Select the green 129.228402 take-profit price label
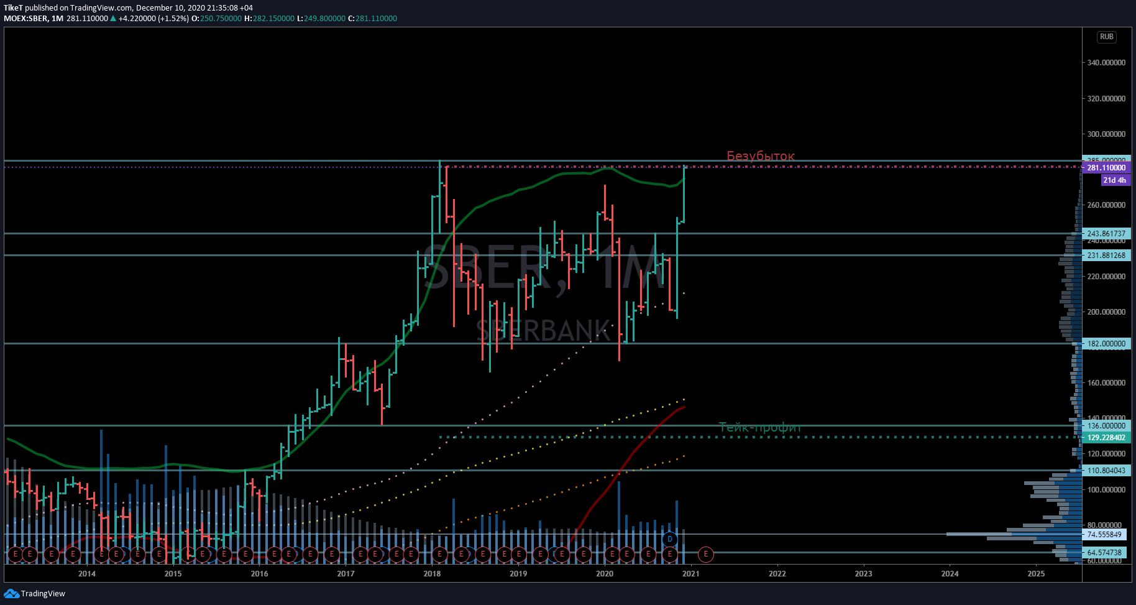The width and height of the screenshot is (1136, 605). point(1106,438)
